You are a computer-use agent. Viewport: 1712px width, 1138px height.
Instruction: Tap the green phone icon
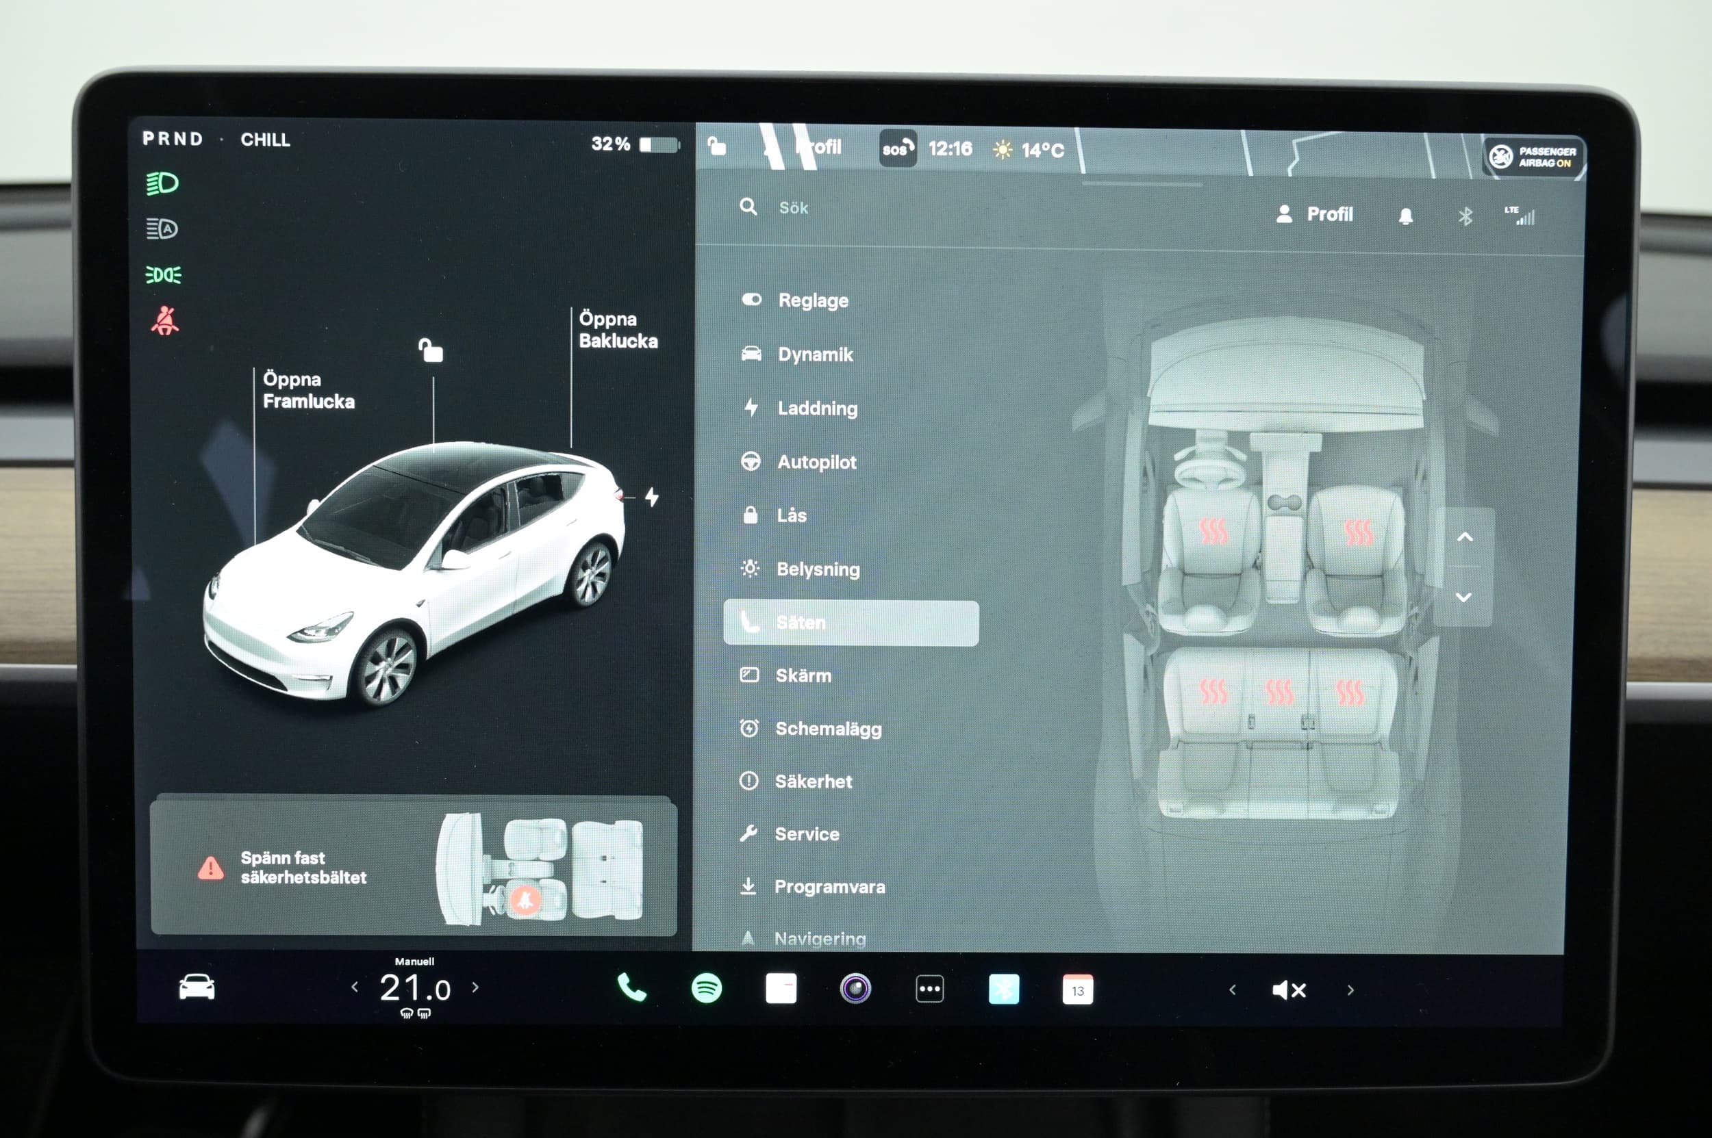(631, 987)
